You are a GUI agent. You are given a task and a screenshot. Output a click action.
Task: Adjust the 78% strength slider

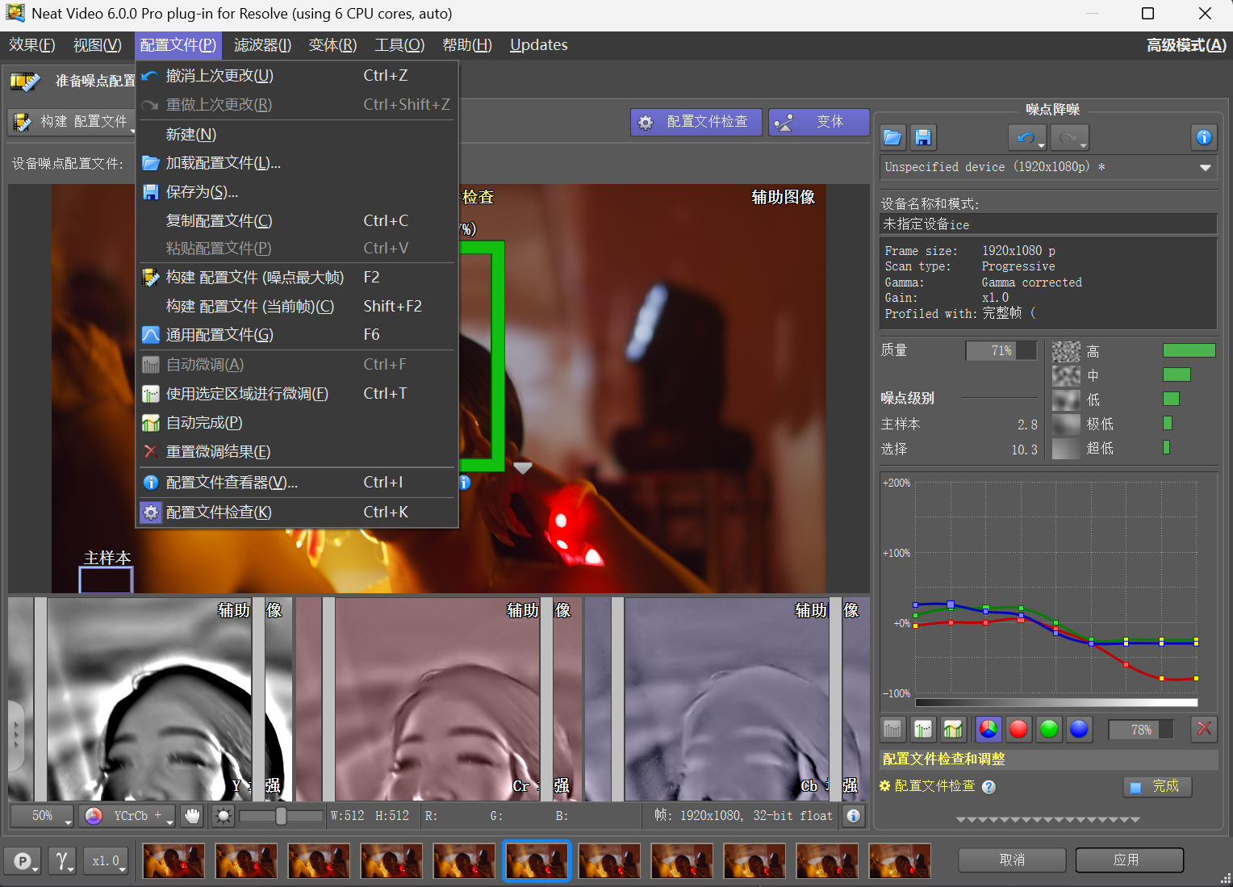click(1140, 729)
